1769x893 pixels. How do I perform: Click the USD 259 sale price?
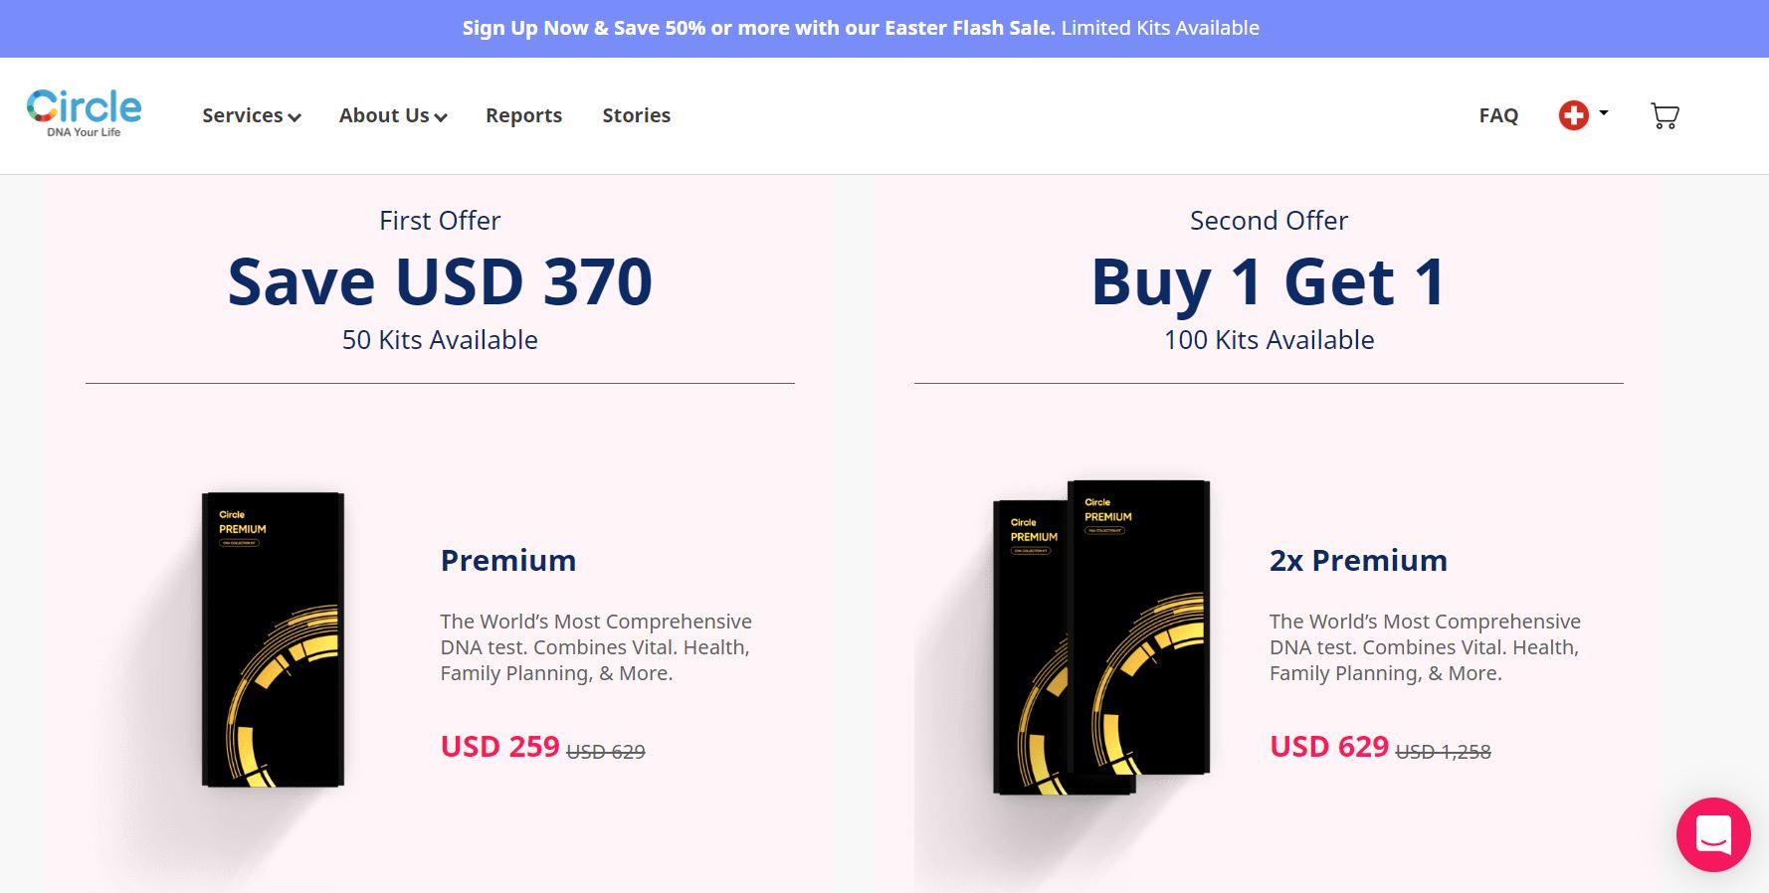[x=500, y=747]
